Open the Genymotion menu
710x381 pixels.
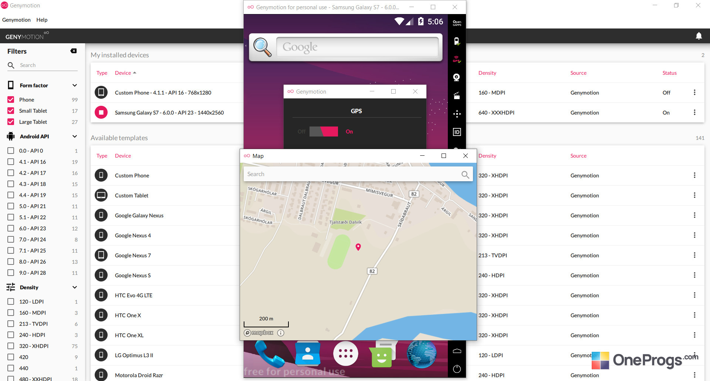coord(16,20)
